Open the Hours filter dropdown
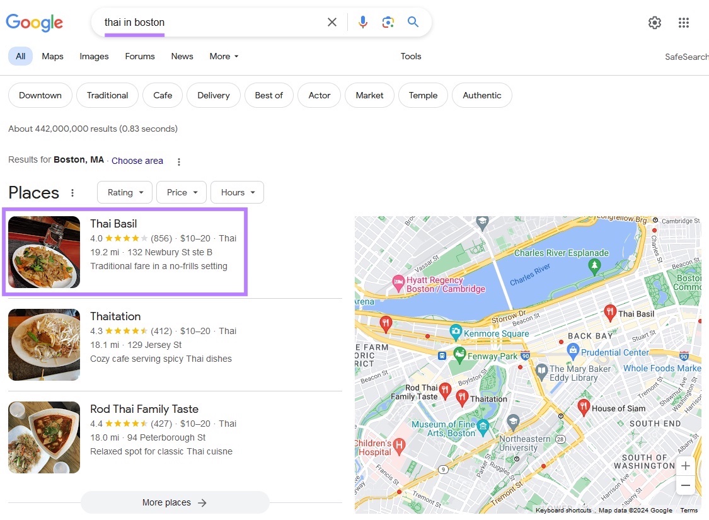709x520 pixels. (x=237, y=192)
